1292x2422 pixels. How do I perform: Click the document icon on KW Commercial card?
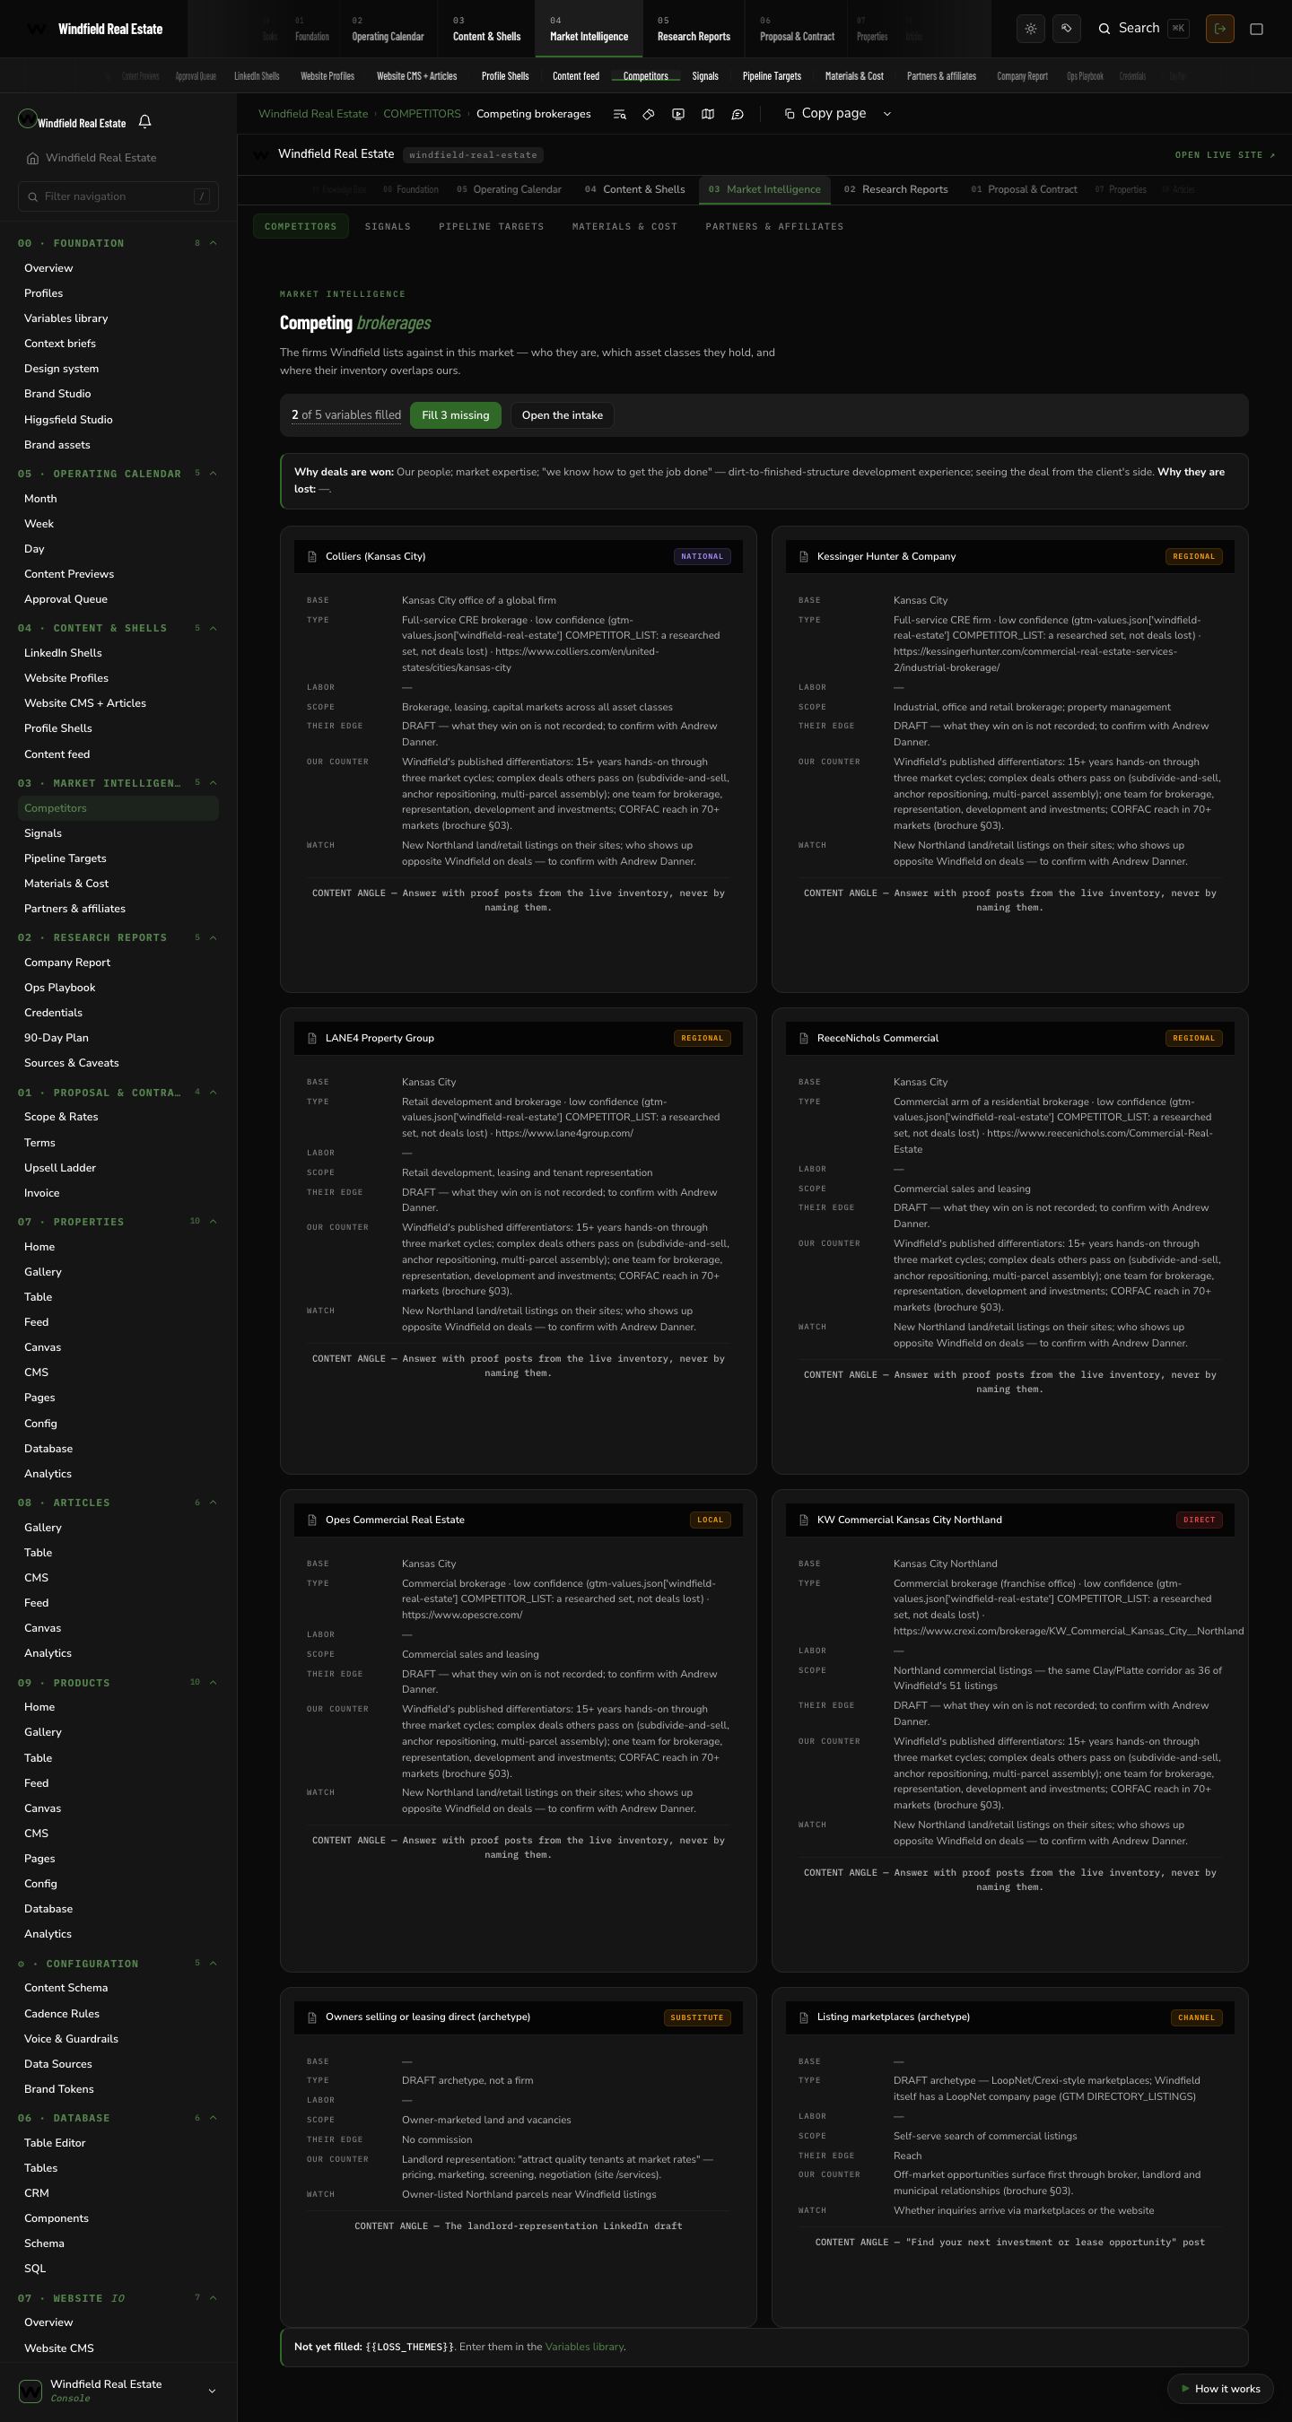[x=804, y=1520]
